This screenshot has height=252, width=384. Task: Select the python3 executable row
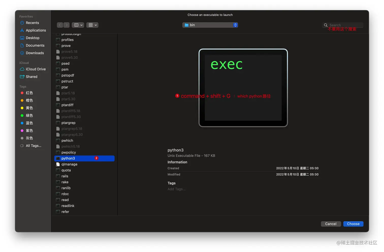tap(84, 158)
